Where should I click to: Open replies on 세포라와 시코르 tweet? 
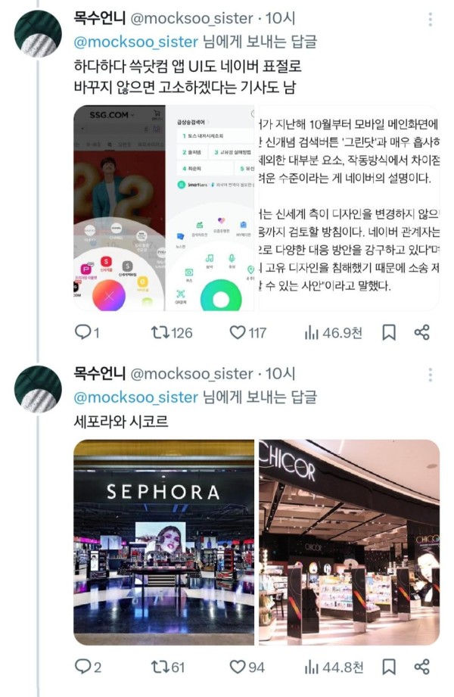click(88, 667)
